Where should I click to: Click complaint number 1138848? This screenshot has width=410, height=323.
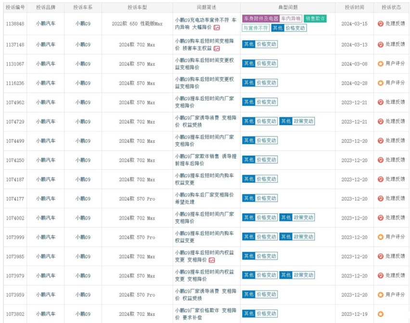tap(15, 24)
